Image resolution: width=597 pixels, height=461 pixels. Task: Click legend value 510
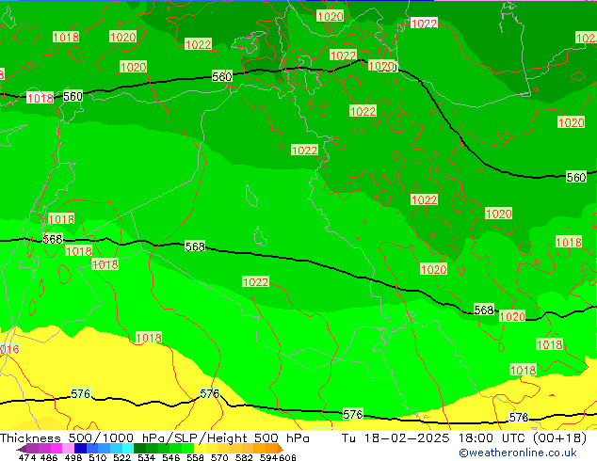[x=98, y=457]
